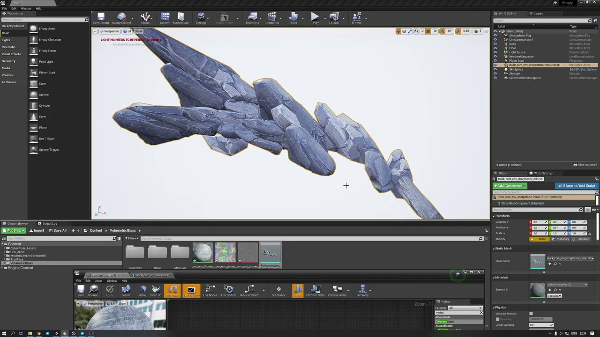Open the Marketplace toolbar icon
Image resolution: width=600 pixels, height=337 pixels.
[180, 18]
